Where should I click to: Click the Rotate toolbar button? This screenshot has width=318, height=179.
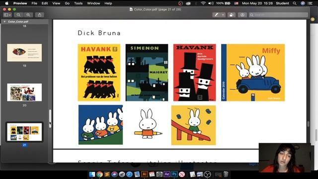tap(231, 15)
